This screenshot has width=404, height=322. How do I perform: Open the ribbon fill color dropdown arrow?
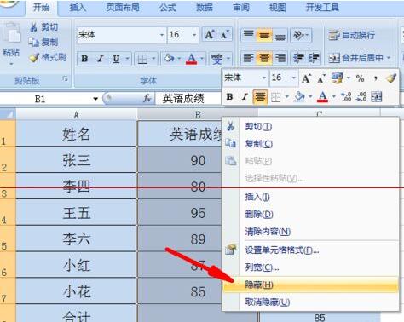click(180, 59)
